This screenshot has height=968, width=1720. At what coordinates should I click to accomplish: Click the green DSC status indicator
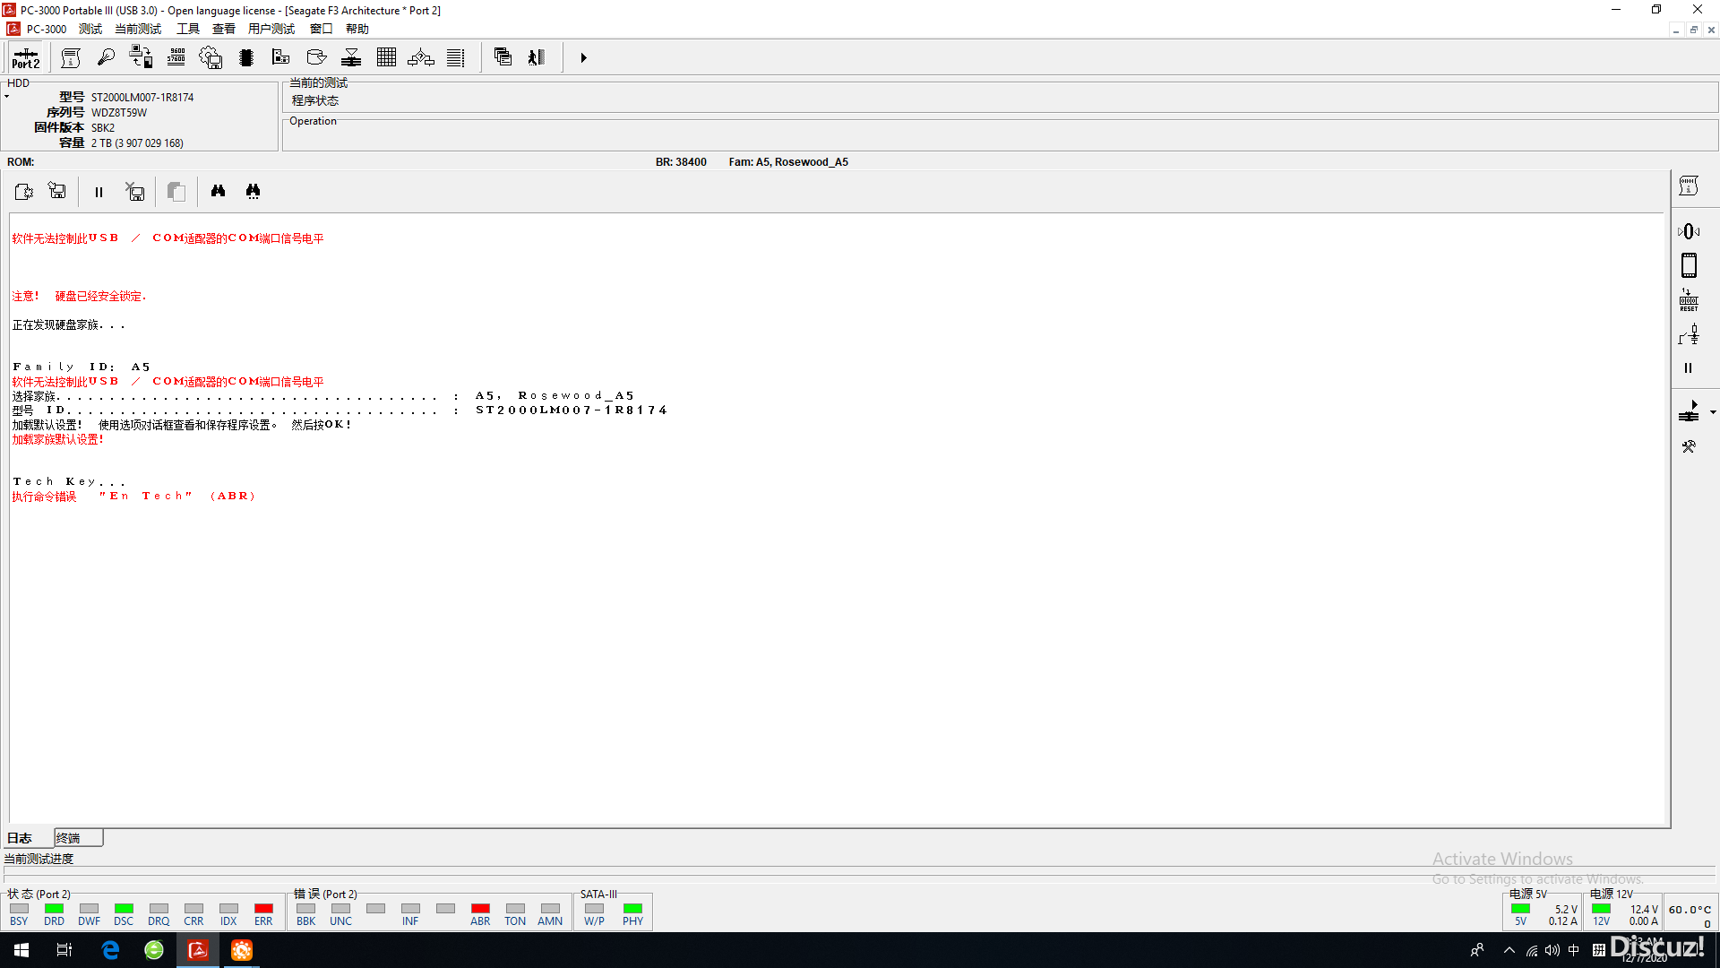click(x=124, y=908)
